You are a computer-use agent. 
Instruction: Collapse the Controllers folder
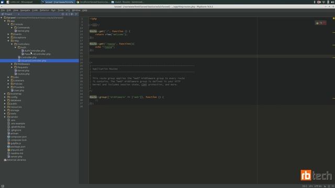pos(12,44)
